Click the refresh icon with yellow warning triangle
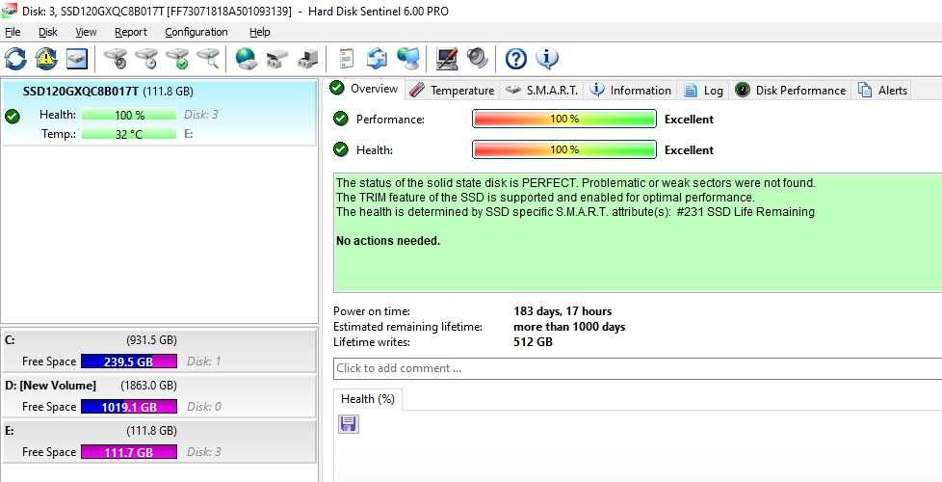This screenshot has width=942, height=482. (x=46, y=59)
